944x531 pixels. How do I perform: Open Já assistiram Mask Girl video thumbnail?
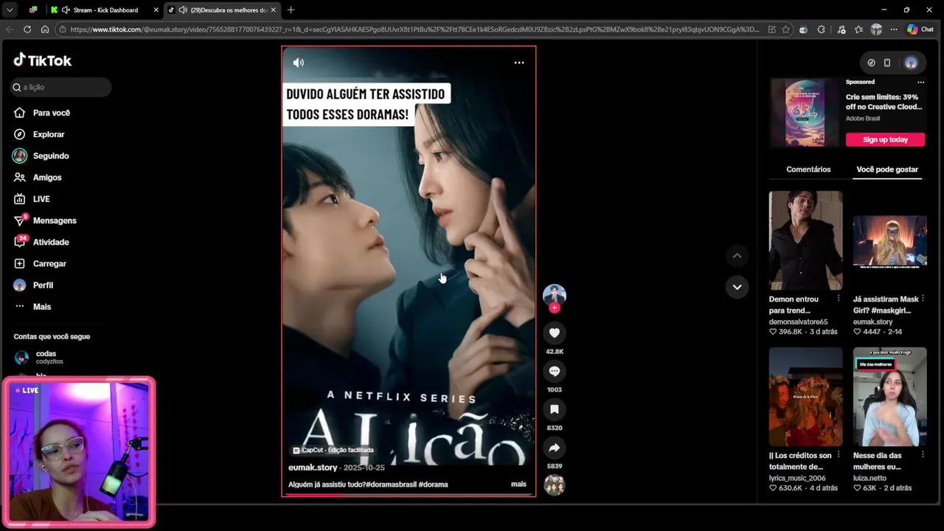889,240
